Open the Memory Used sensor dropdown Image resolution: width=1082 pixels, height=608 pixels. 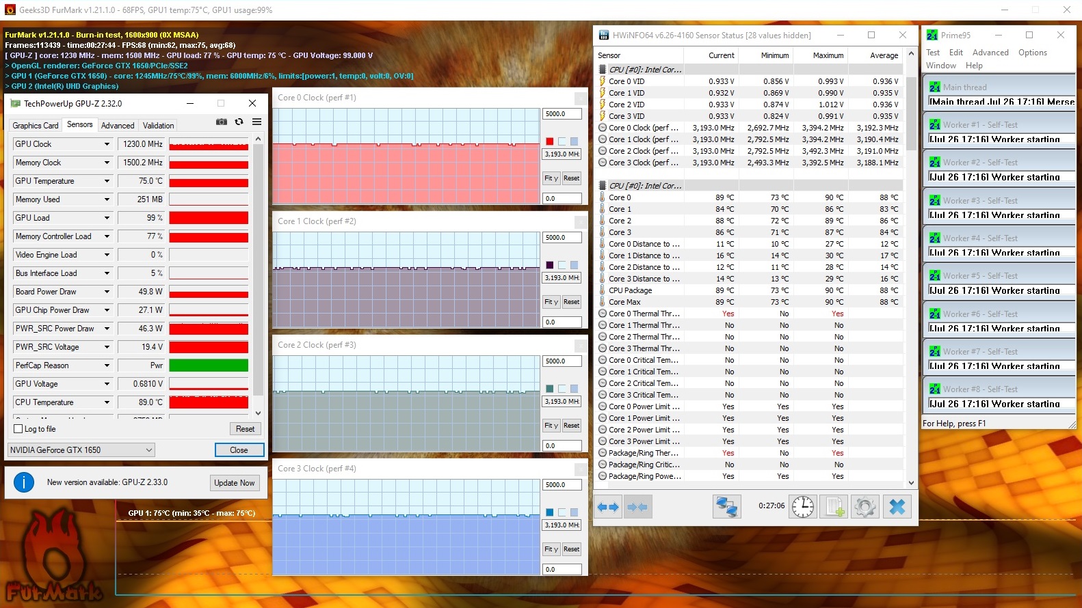tap(107, 199)
